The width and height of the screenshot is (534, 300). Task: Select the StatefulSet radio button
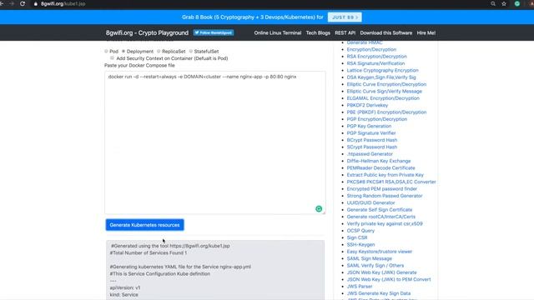(x=191, y=52)
